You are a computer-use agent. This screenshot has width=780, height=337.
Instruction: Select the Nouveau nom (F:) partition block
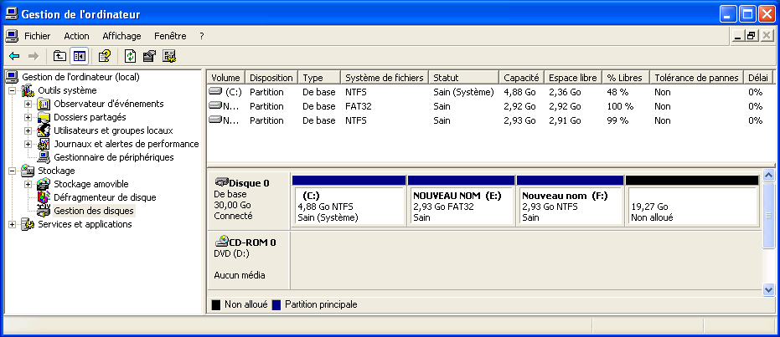pos(571,201)
